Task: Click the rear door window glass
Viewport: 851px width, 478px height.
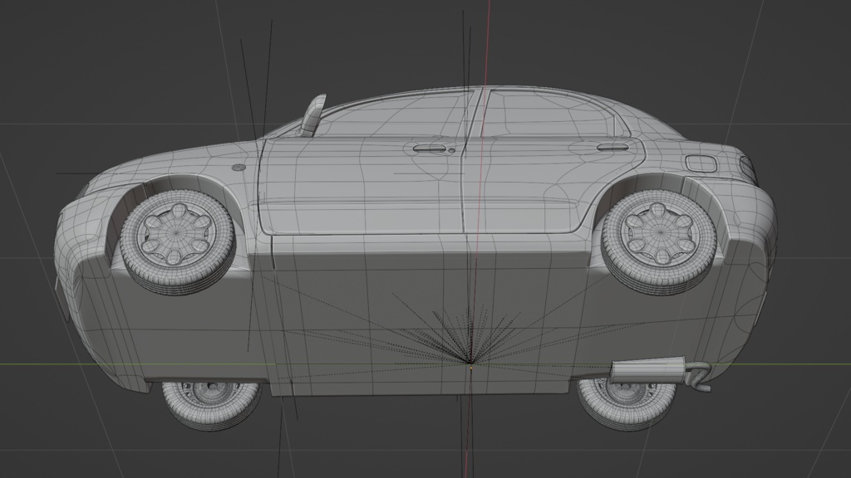Action: (x=548, y=114)
